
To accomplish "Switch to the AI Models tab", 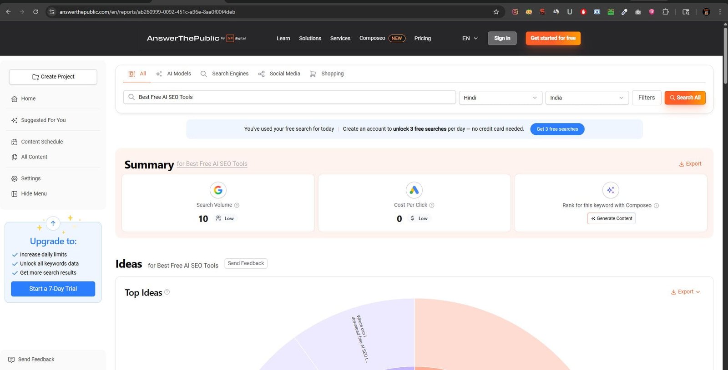I will pyautogui.click(x=173, y=74).
